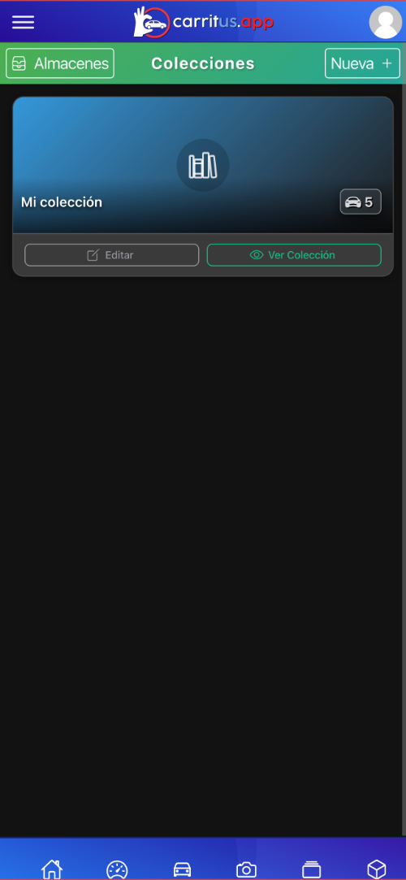This screenshot has height=880, width=406.
Task: Click the Colecciones header title
Action: click(203, 63)
